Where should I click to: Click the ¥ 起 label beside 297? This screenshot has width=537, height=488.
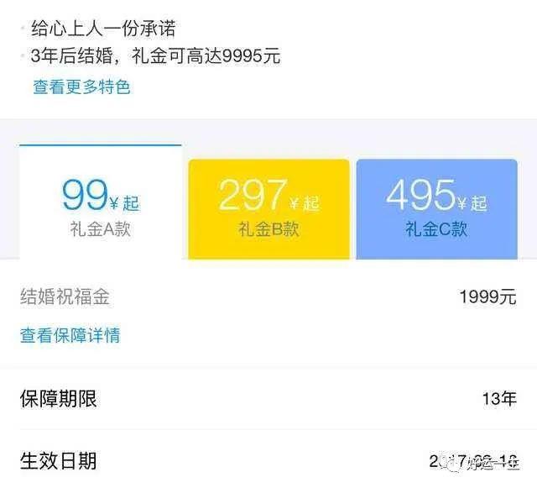coord(305,203)
